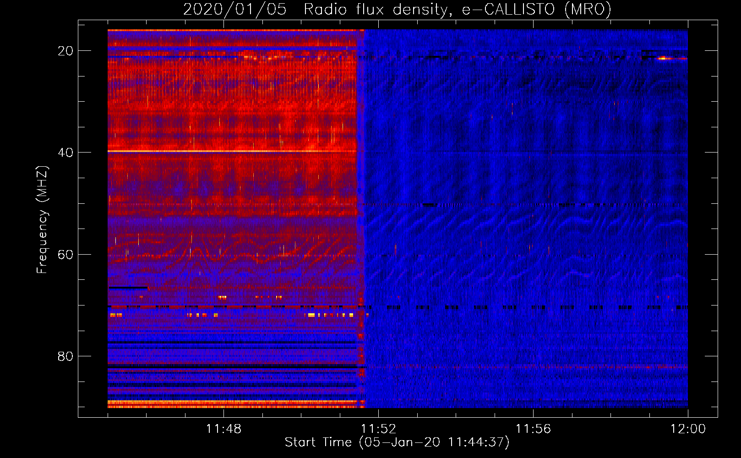741x458 pixels.
Task: Click the '40' frequency tick label
Action: (65, 153)
